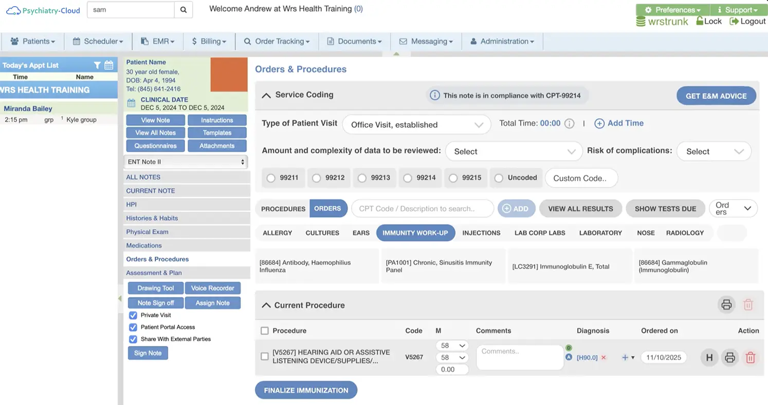
Task: Open the Type of Patient Visit dropdown
Action: point(416,125)
